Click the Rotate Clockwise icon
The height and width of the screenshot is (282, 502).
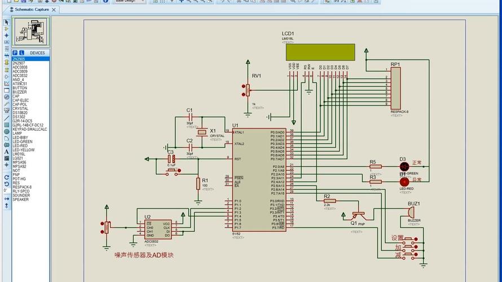6,177
